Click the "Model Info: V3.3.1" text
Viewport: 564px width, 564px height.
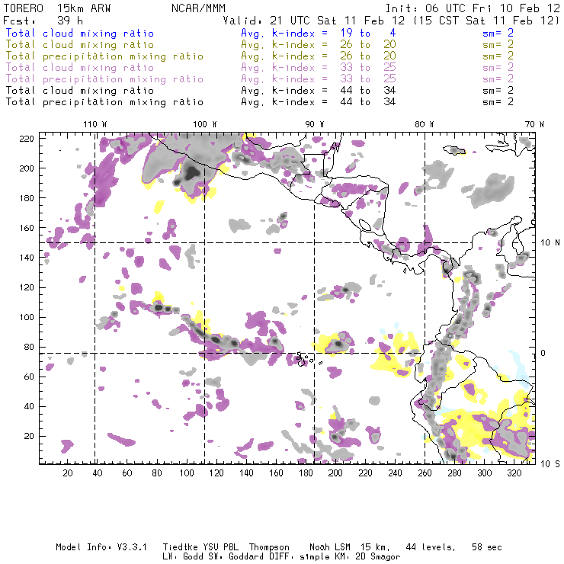101,547
